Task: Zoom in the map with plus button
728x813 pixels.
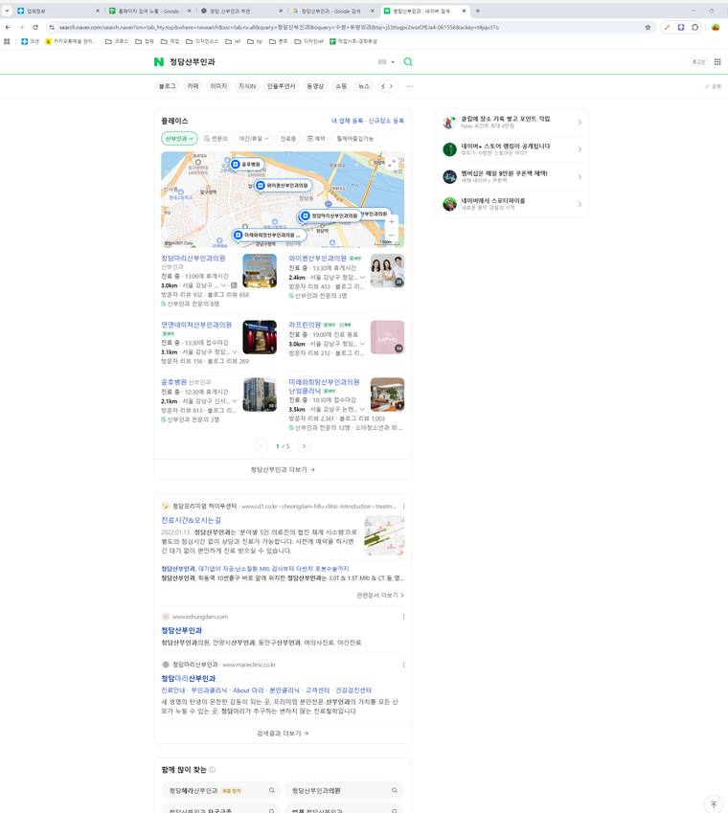Action: coord(392,222)
